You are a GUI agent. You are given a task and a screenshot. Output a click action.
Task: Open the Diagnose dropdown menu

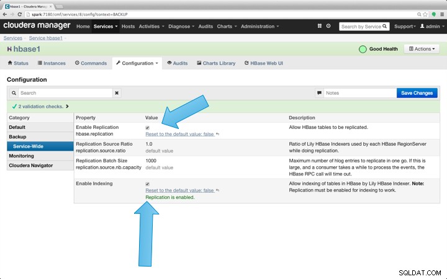tap(181, 26)
